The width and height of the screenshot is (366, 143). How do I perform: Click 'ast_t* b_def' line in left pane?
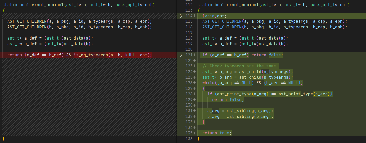(x=50, y=44)
